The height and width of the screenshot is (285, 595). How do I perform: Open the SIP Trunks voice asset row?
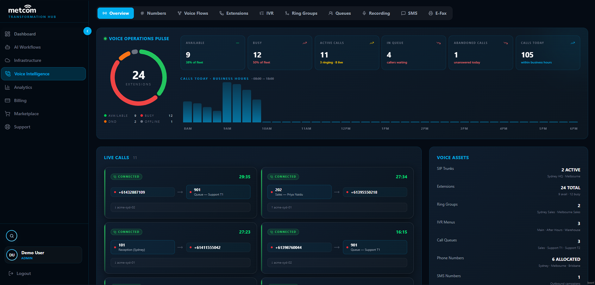(509, 172)
